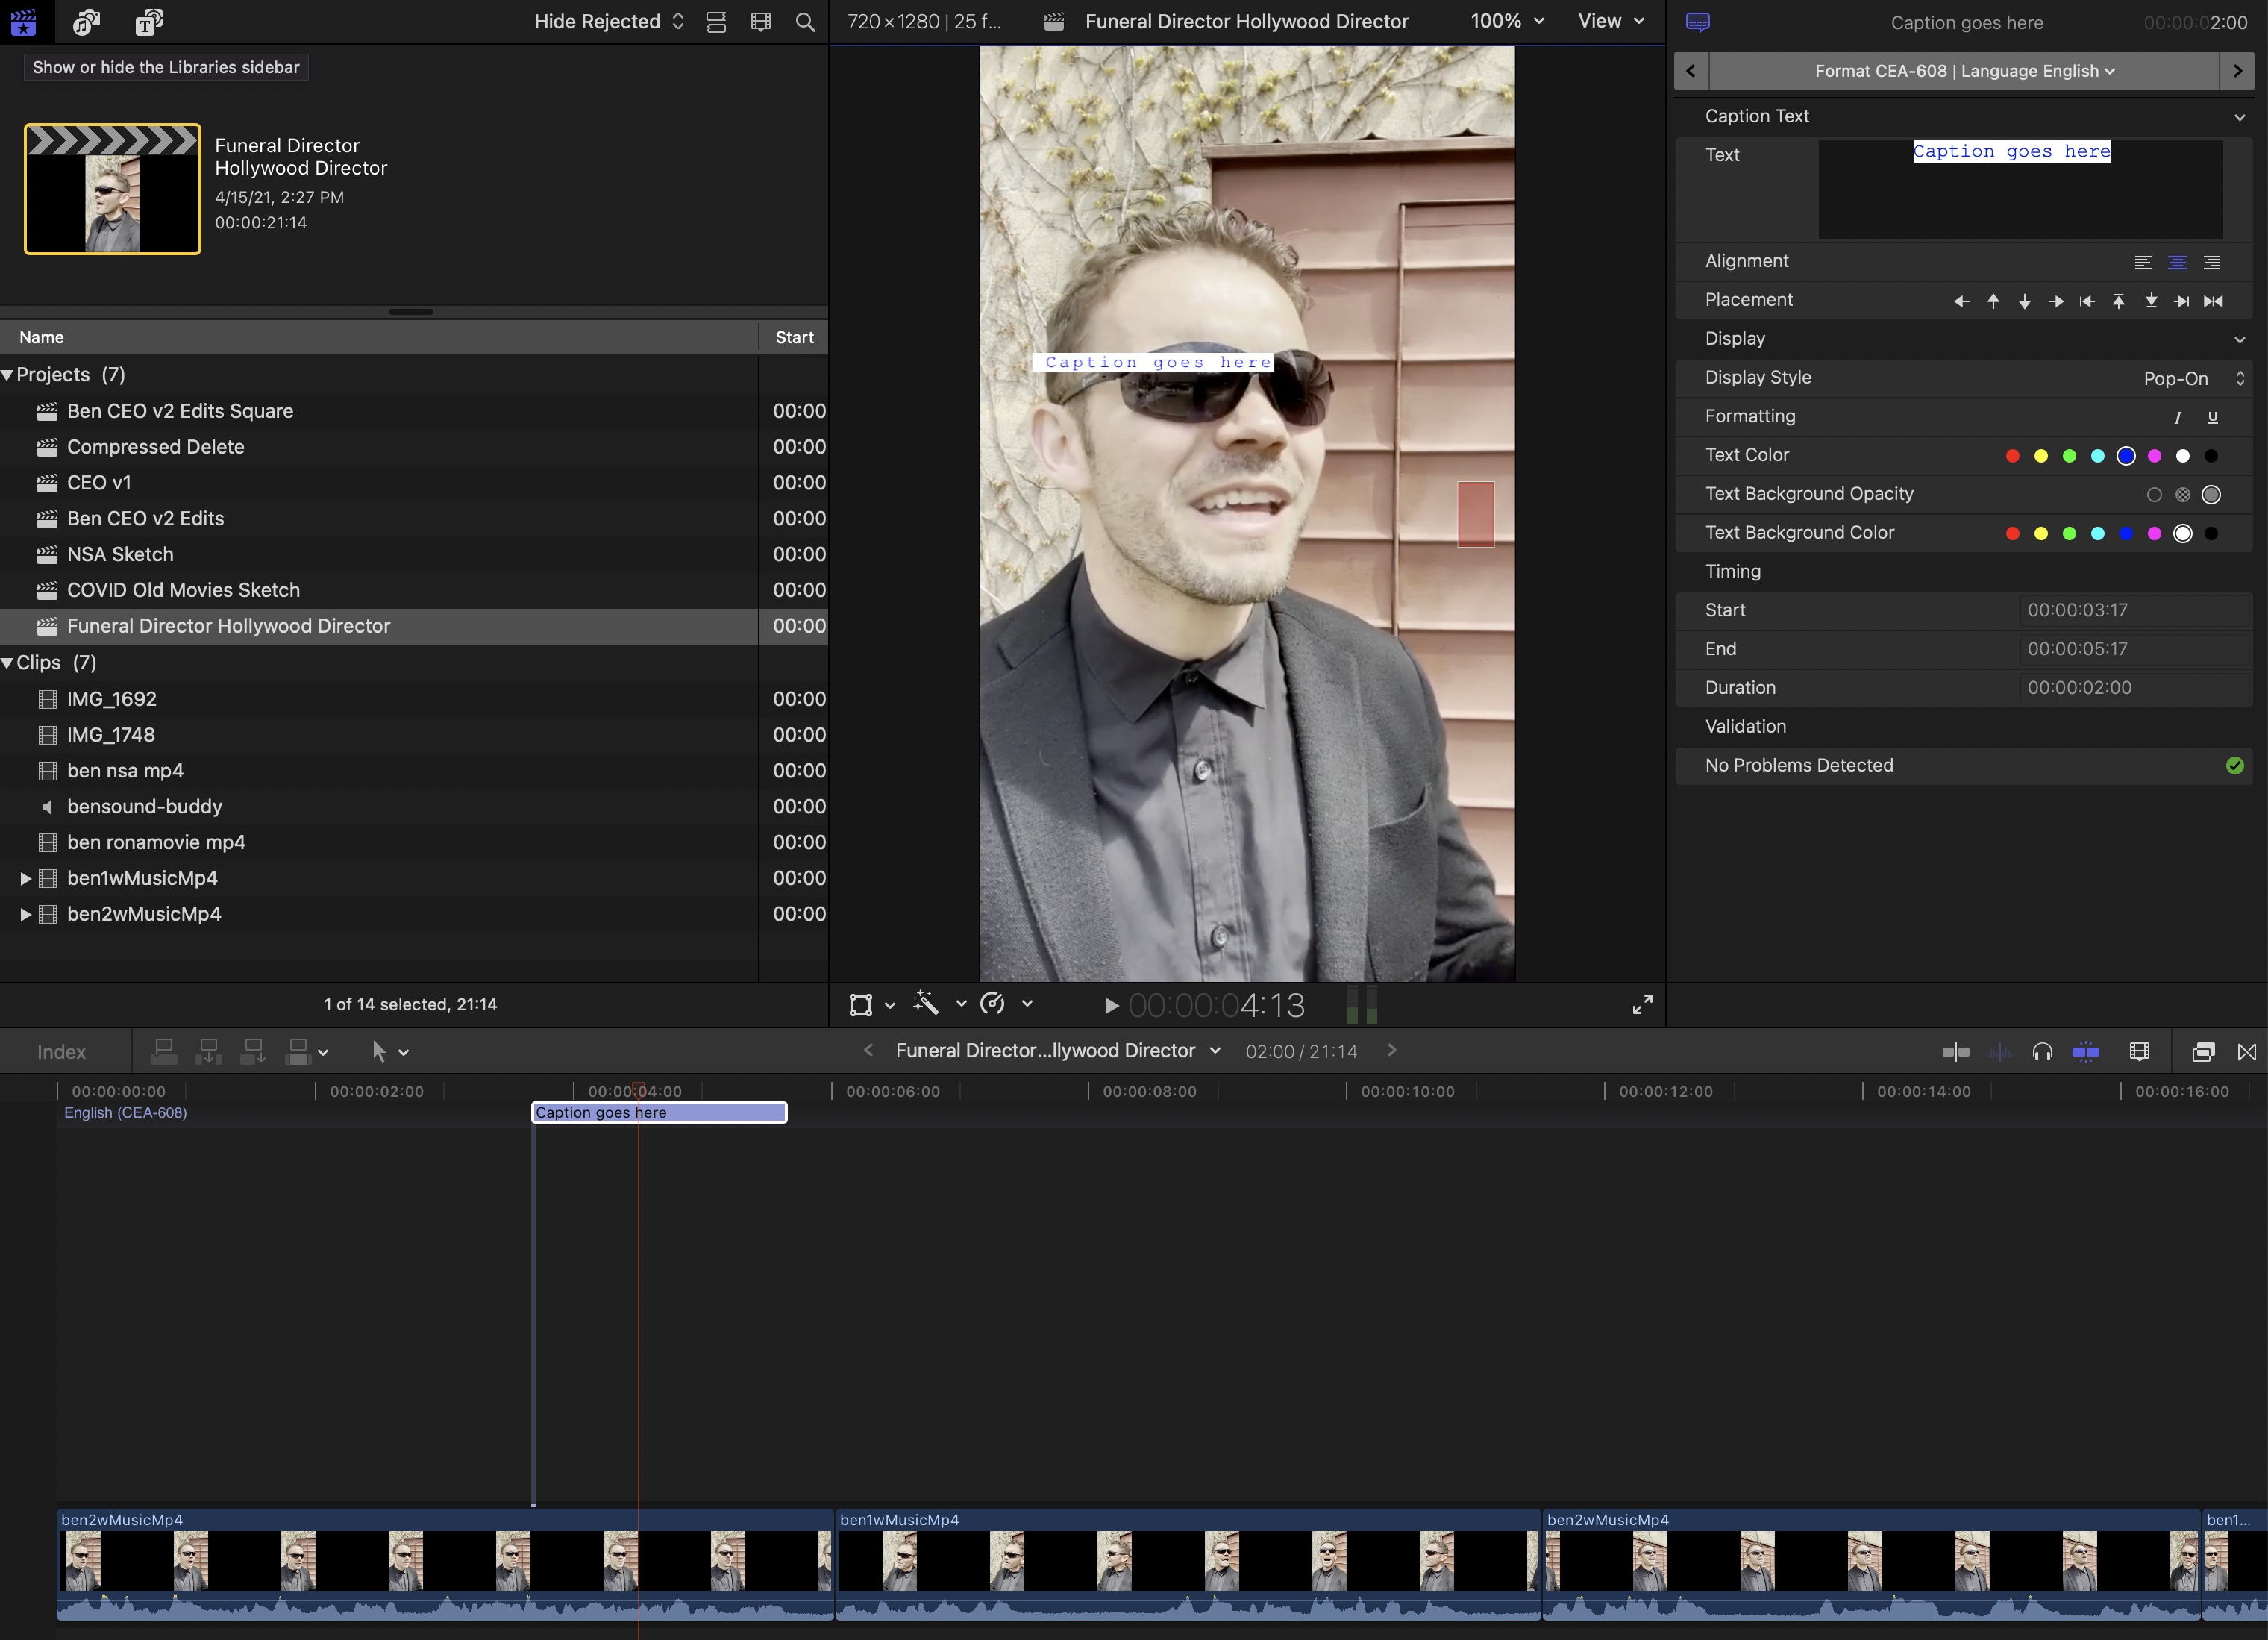Viewport: 2268px width, 1640px height.
Task: Open the Format CEA-608 language menu
Action: tap(1964, 71)
